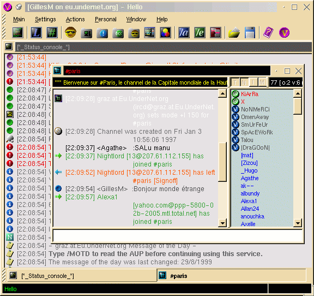
Task: Toggle the N channel mode button
Action: click(x=244, y=82)
